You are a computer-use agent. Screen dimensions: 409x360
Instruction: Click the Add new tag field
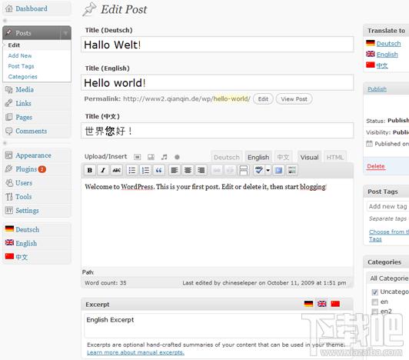tap(387, 206)
